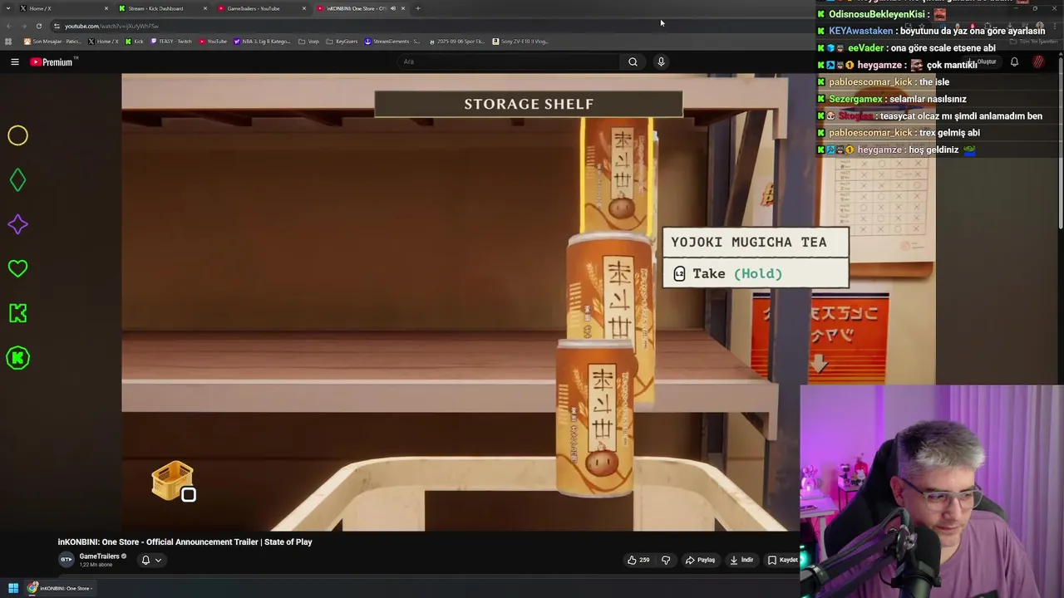Image resolution: width=1064 pixels, height=598 pixels.
Task: Select the inKONBINI: One Store tab
Action: click(360, 8)
